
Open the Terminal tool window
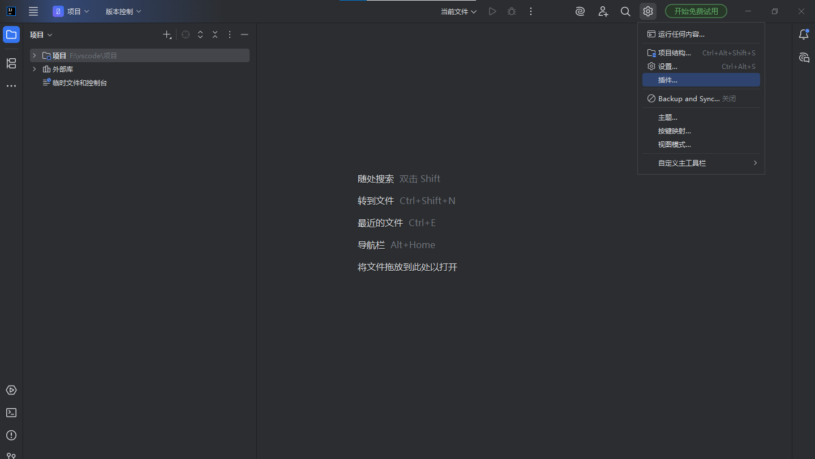coord(11,413)
